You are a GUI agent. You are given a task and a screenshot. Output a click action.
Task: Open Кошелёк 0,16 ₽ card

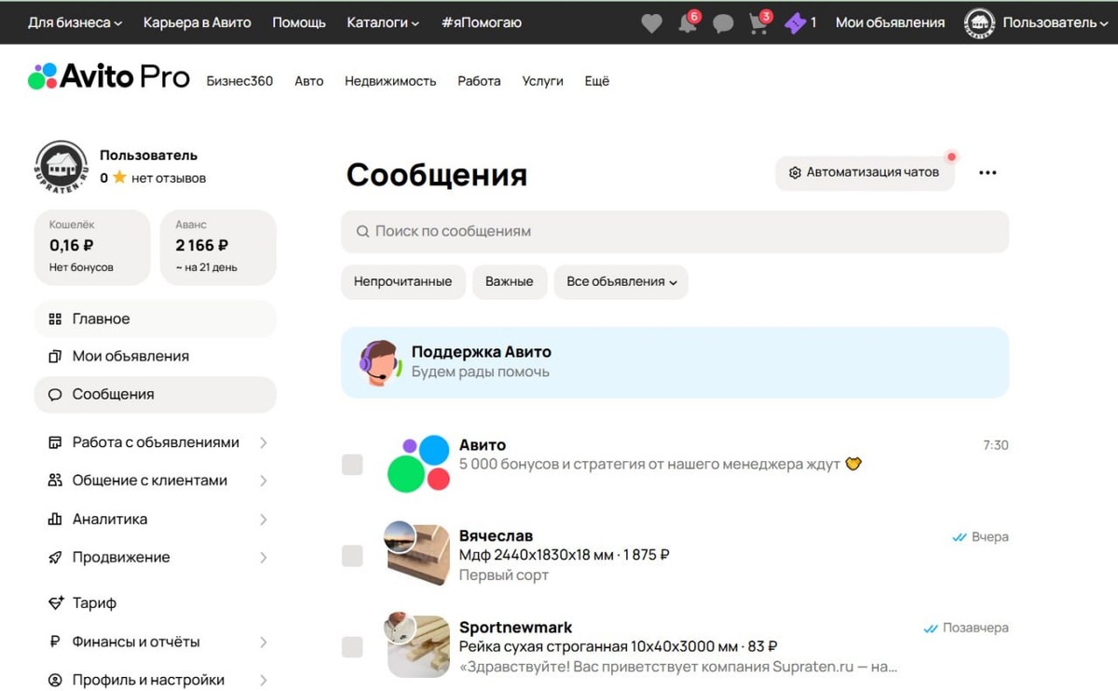[x=92, y=247]
